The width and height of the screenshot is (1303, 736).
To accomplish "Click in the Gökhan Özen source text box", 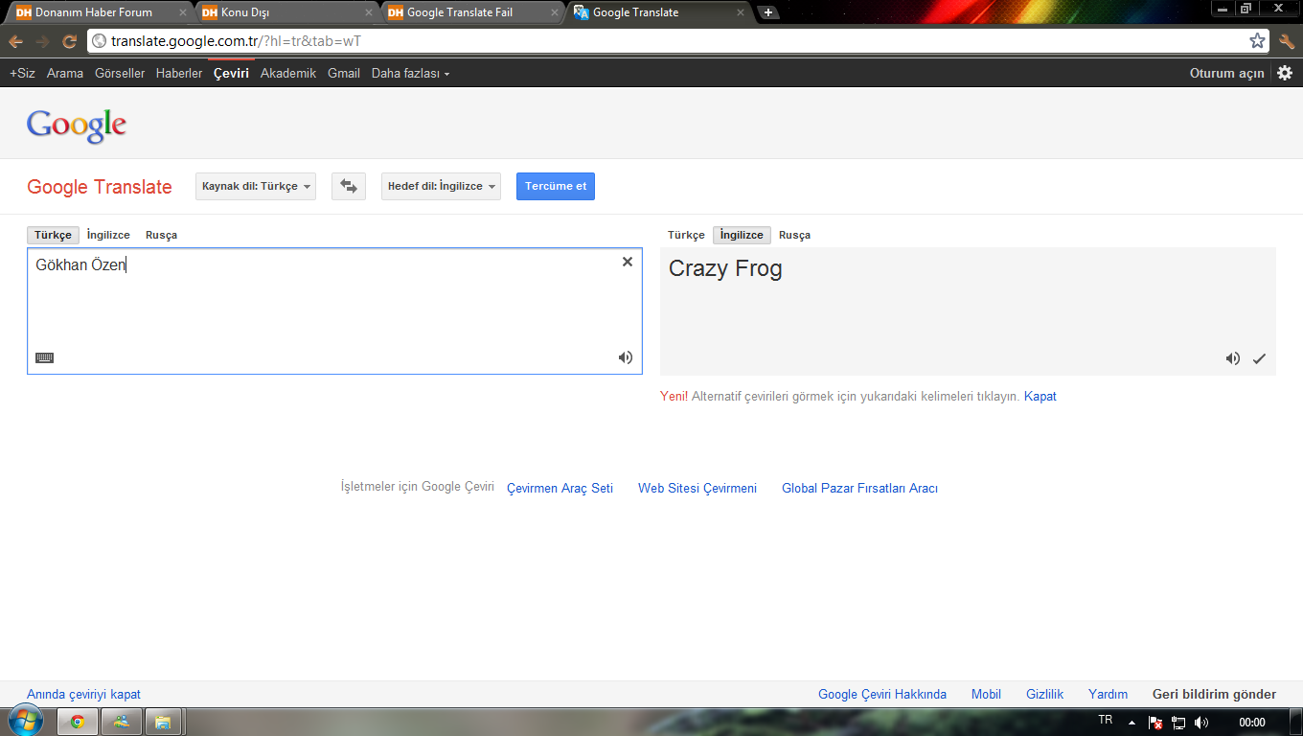I will 334,310.
